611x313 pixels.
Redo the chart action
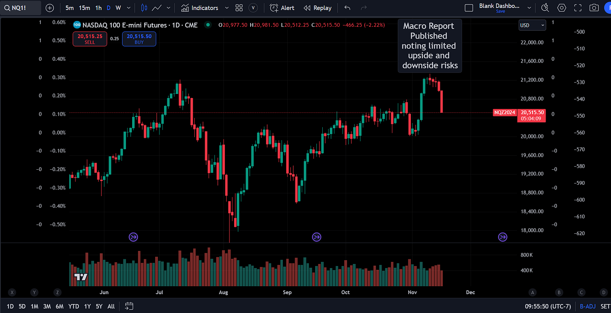pyautogui.click(x=364, y=8)
